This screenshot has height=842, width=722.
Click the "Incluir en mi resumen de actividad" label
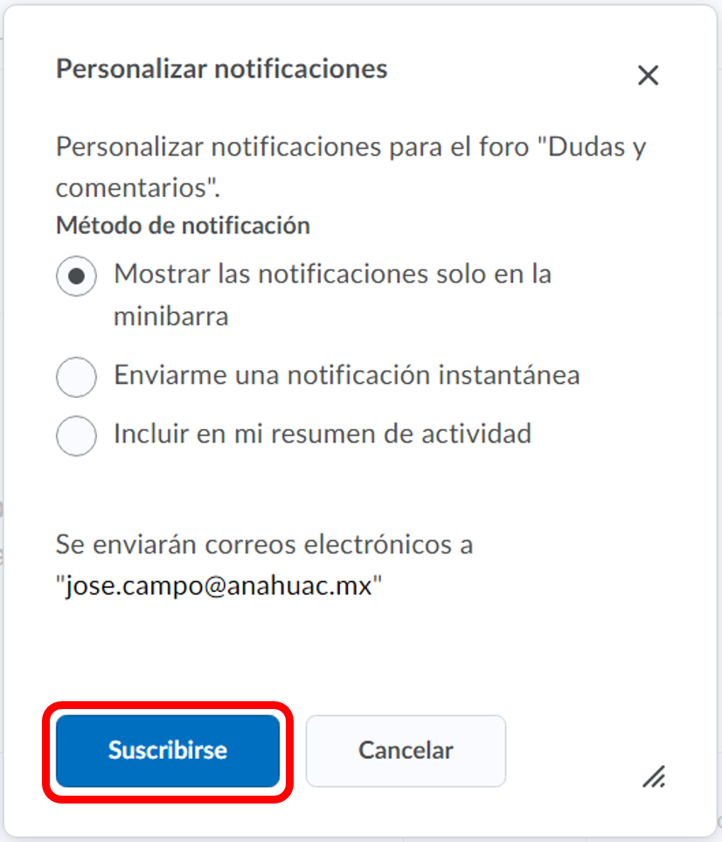(322, 434)
